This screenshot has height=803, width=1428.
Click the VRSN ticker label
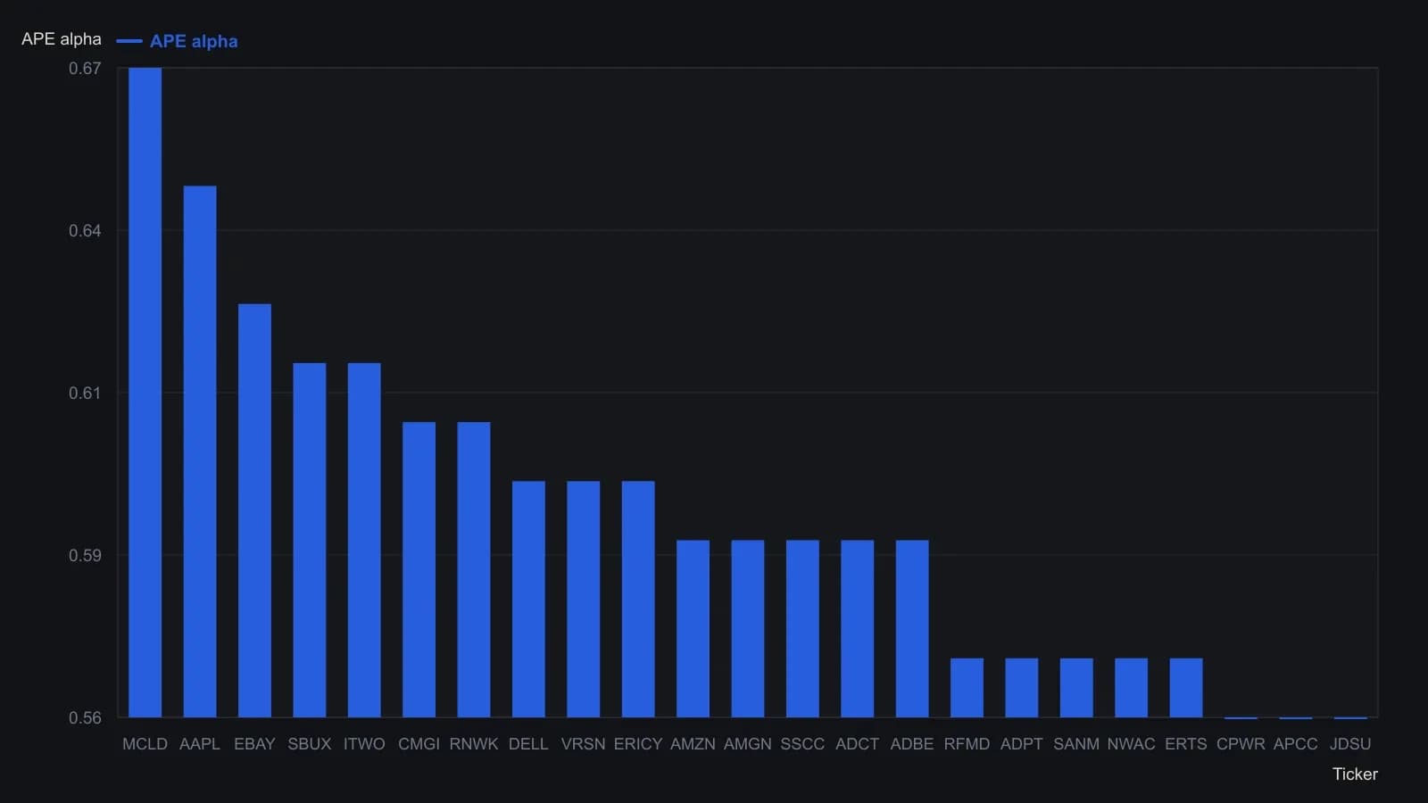coord(584,744)
